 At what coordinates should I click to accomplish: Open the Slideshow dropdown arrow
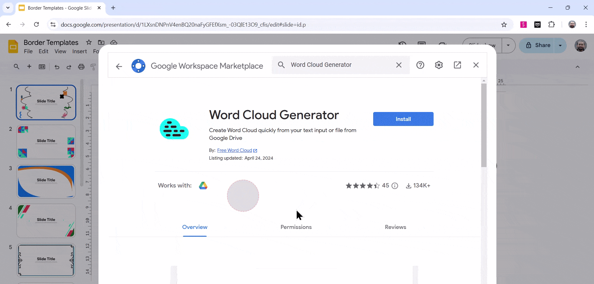(508, 45)
